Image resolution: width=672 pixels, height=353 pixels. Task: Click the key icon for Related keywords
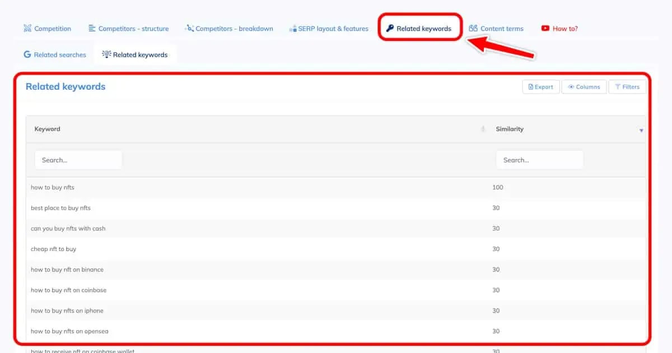coord(390,29)
